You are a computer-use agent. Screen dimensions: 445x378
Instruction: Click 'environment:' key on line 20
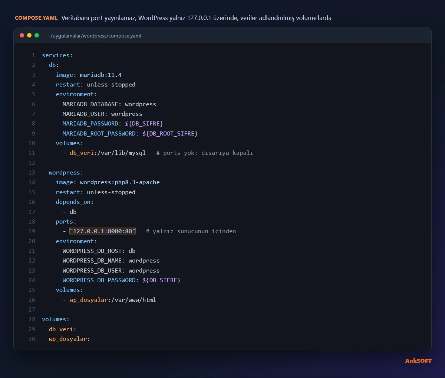[76, 241]
